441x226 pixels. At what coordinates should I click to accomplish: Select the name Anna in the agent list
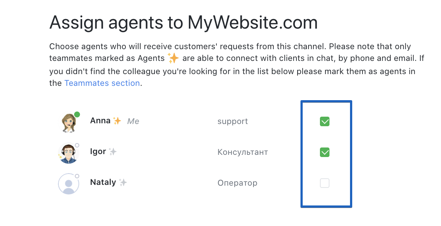click(x=99, y=120)
